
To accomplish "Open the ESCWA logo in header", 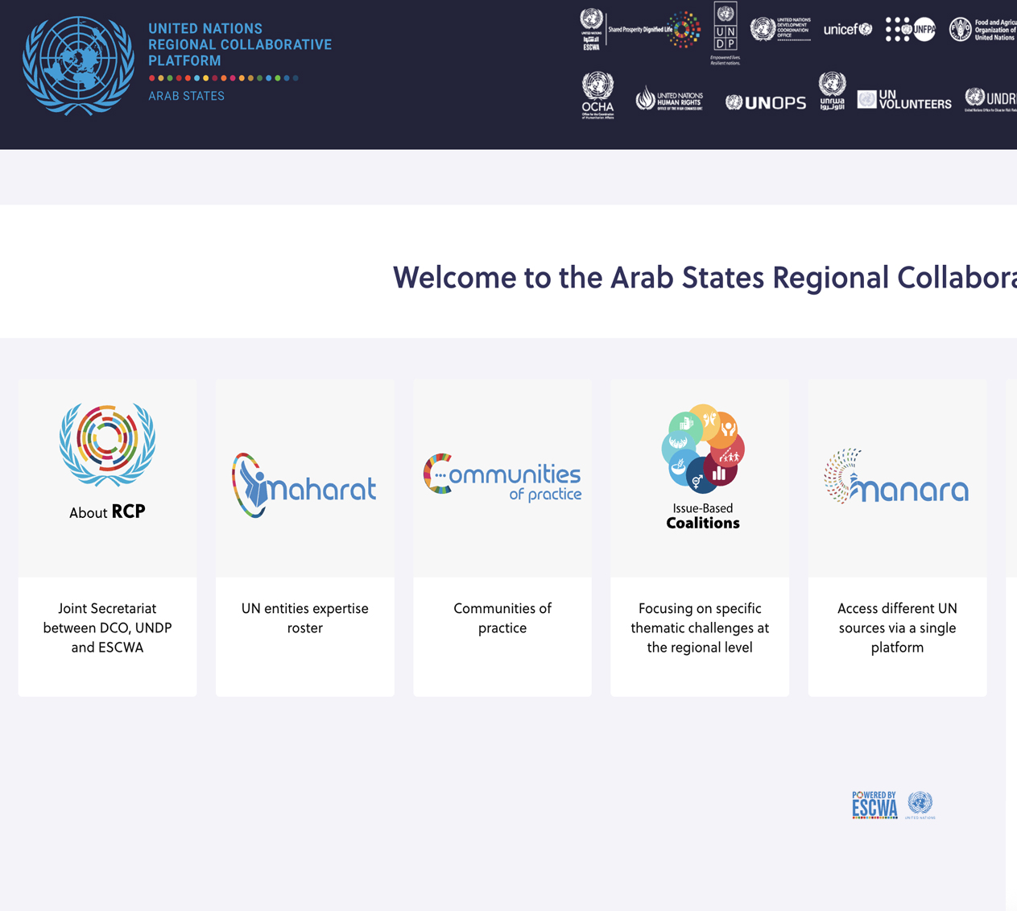I will (x=592, y=30).
